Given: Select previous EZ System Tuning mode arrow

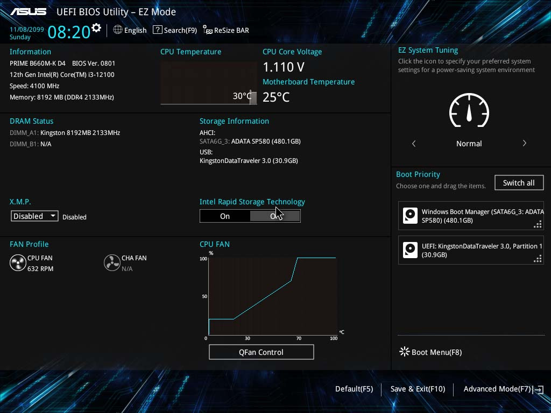Looking at the screenshot, I should [x=414, y=143].
